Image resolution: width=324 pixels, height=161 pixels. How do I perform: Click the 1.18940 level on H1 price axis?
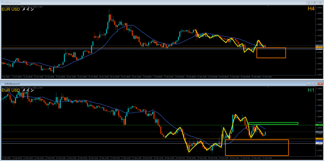pos(319,89)
